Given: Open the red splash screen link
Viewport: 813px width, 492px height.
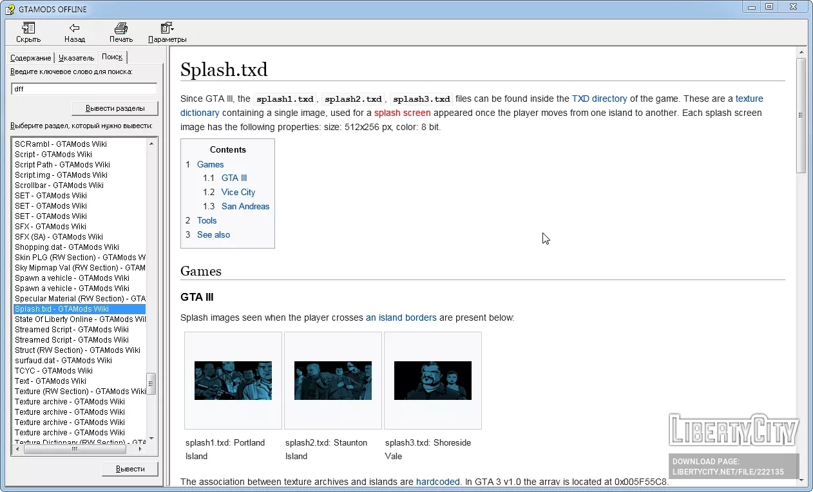Looking at the screenshot, I should click(x=402, y=113).
